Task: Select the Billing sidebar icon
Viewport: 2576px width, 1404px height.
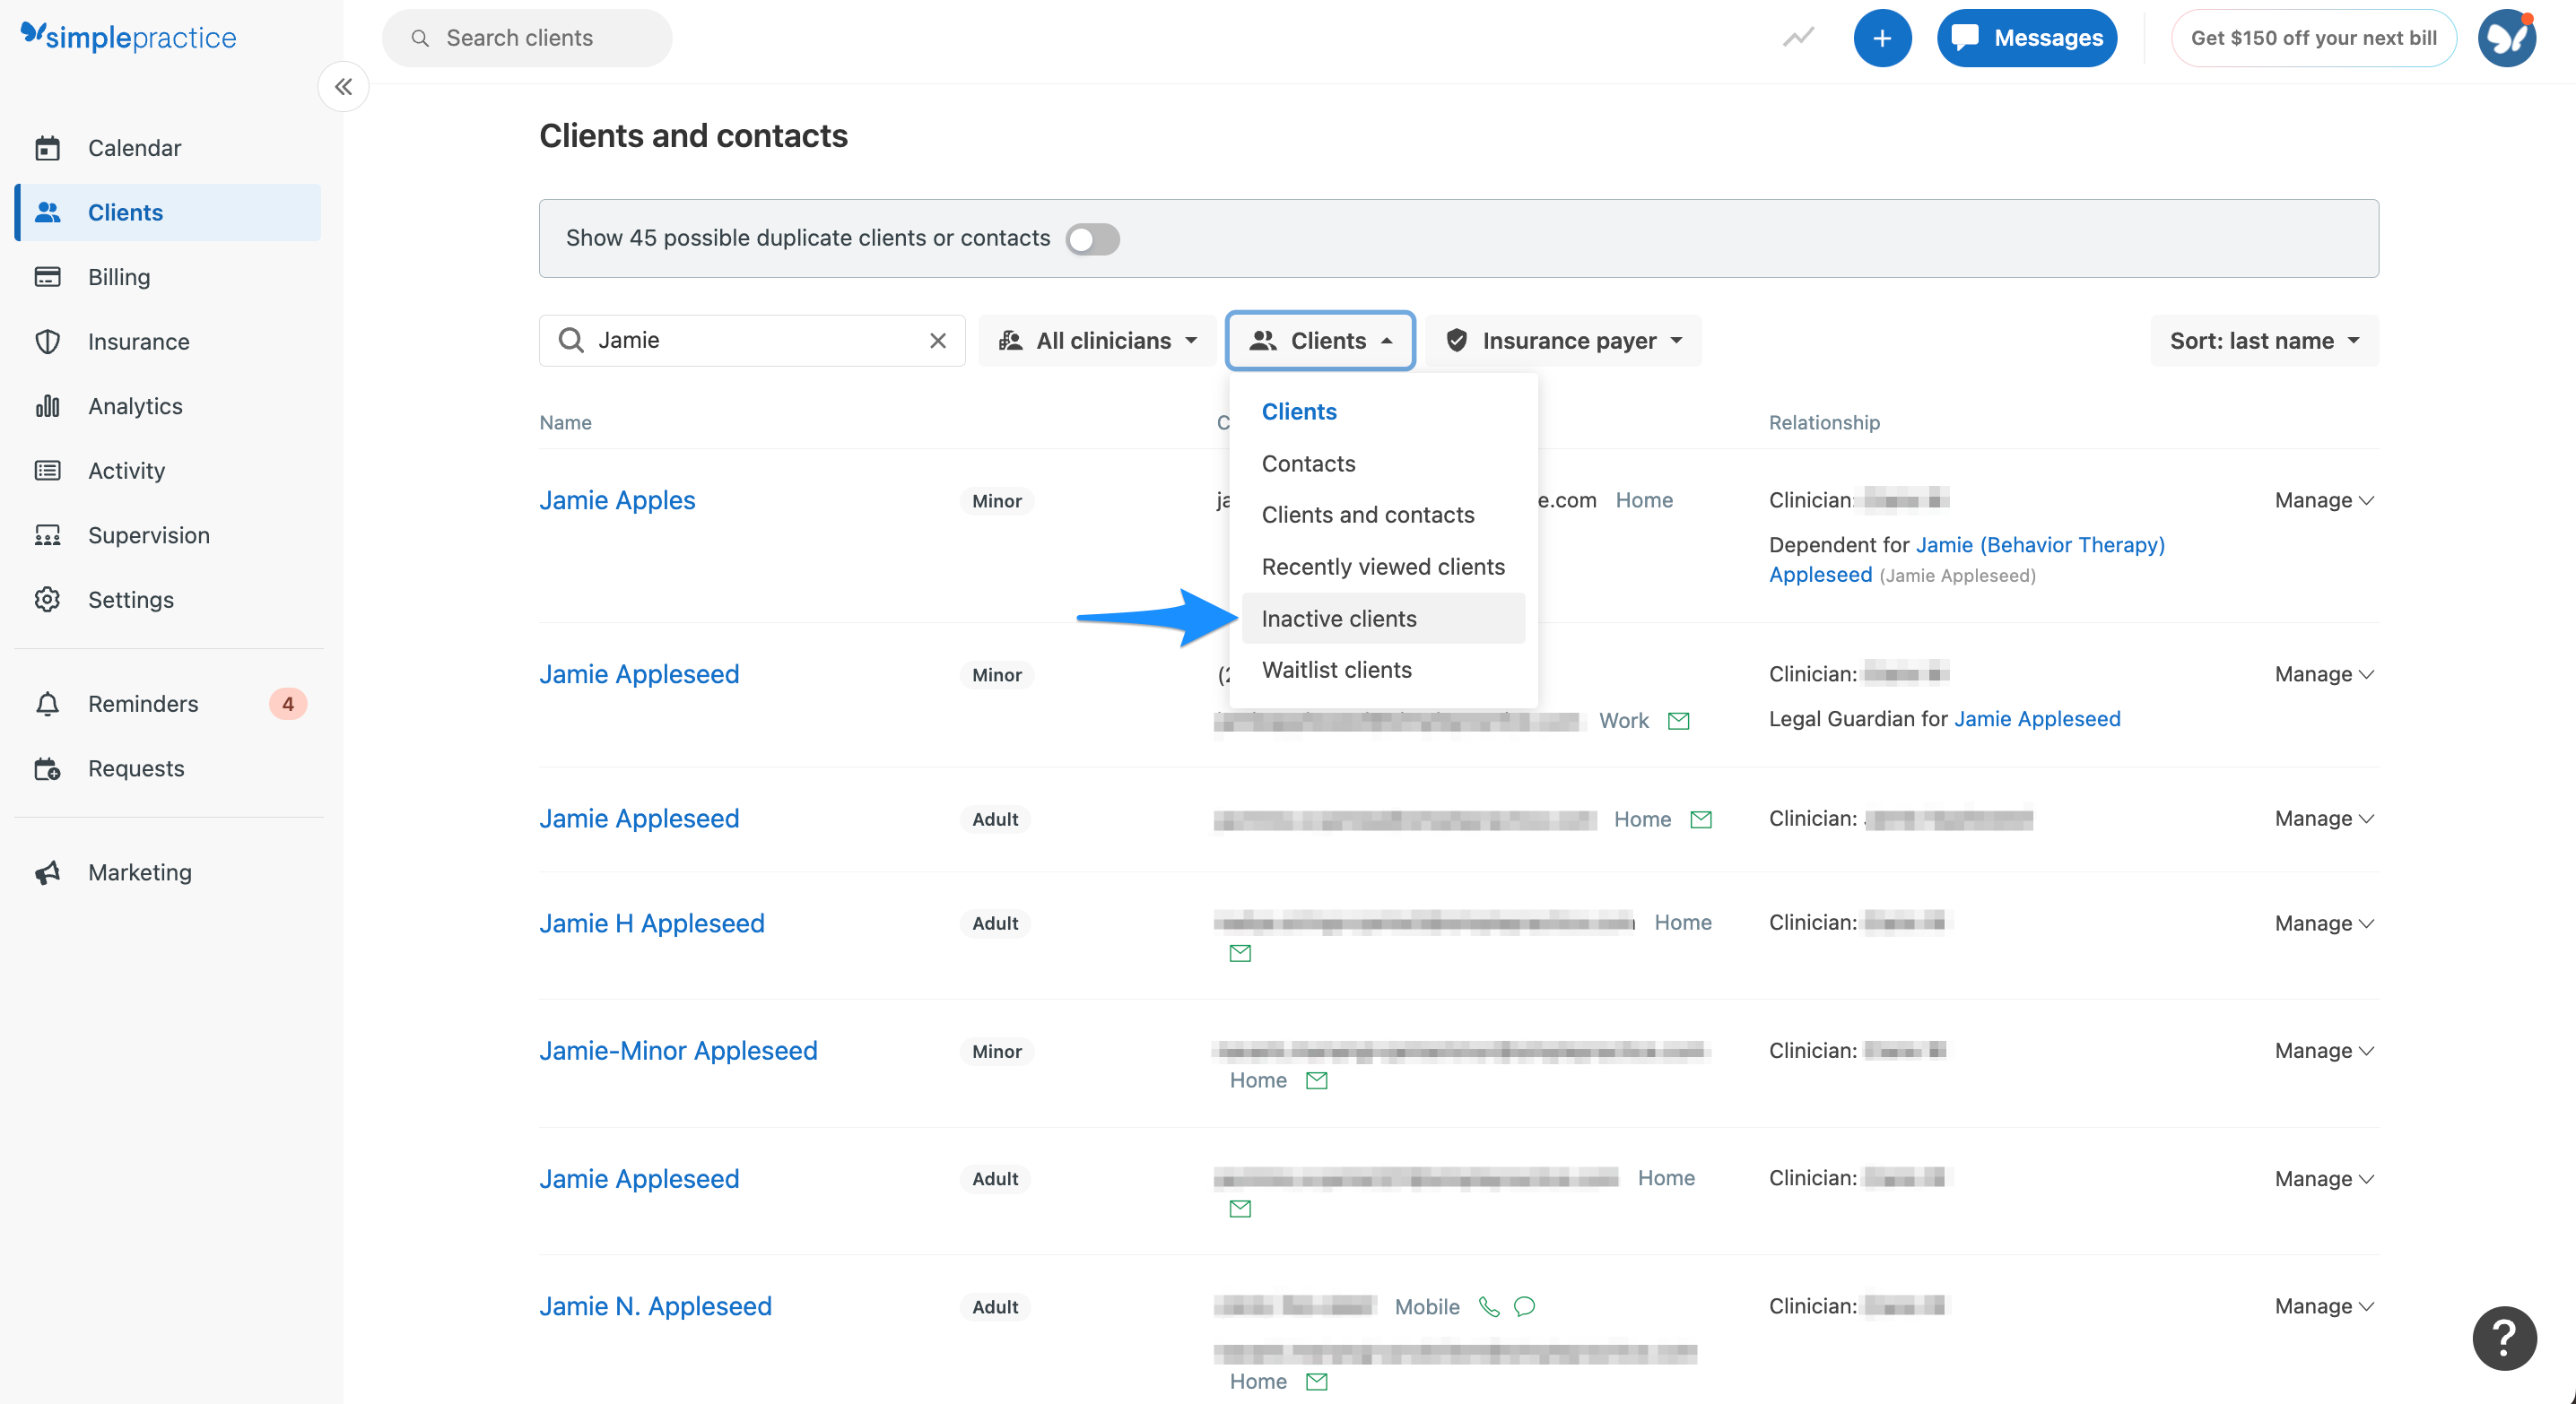Action: pos(118,277)
